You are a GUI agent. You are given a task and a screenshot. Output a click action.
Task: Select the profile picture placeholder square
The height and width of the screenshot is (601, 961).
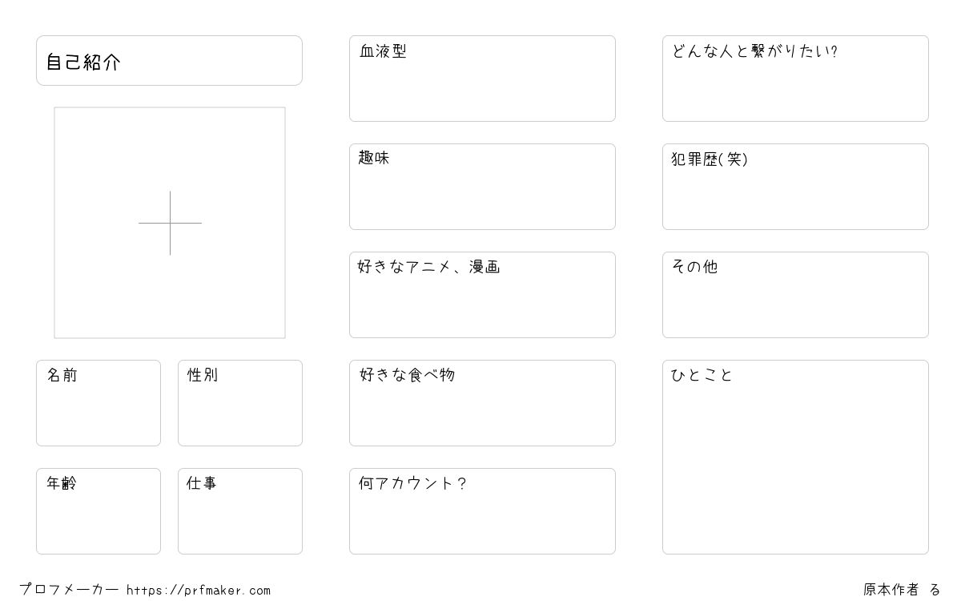pos(170,223)
